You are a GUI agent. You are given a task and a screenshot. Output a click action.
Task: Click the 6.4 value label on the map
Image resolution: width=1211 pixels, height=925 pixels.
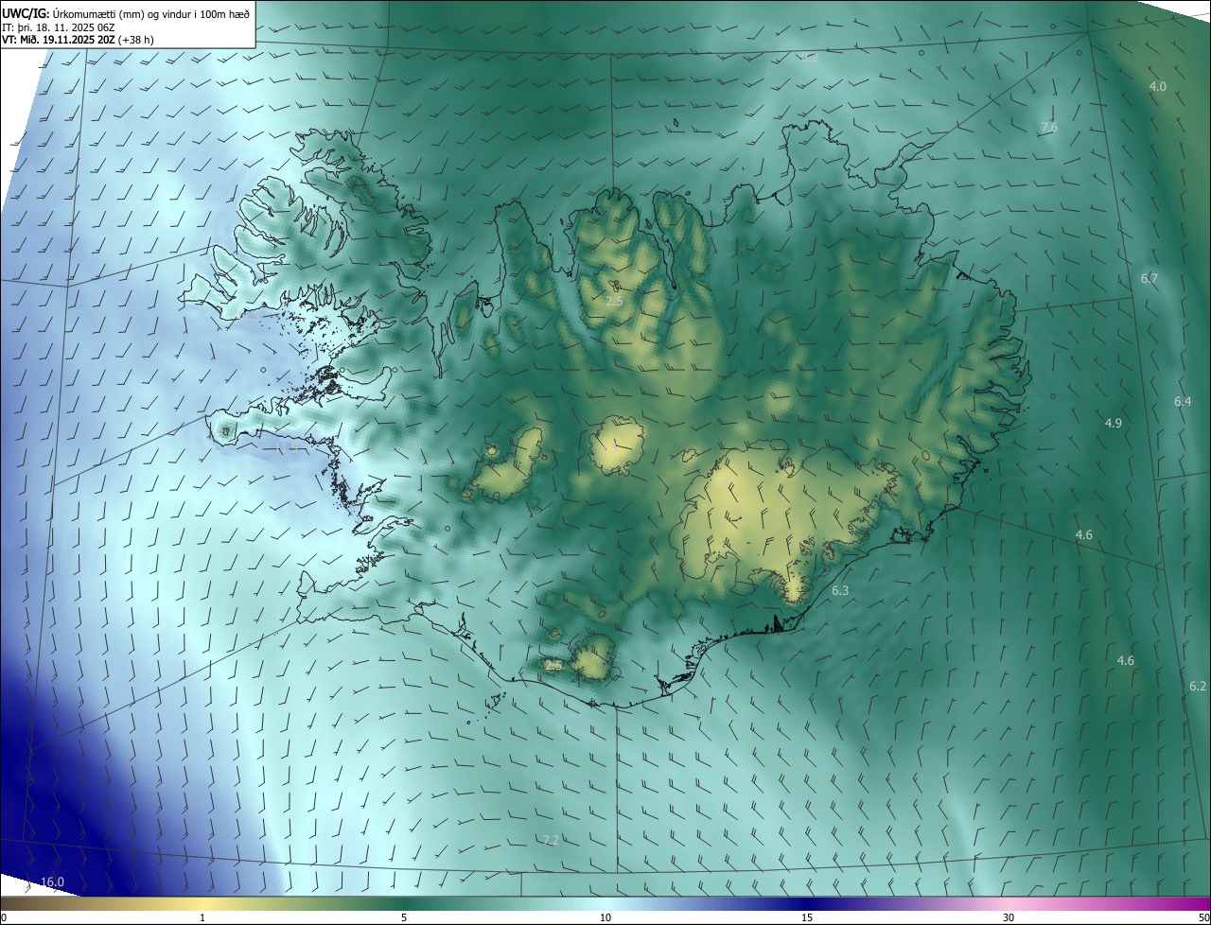coord(1183,401)
